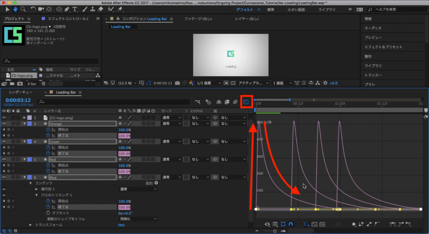The width and height of the screenshot is (429, 234).
Task: Open the エフェクト＆プリセット panel
Action: pos(383,47)
